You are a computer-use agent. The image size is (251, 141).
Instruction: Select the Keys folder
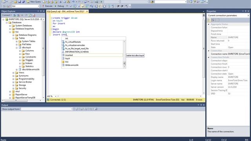tap(27, 54)
